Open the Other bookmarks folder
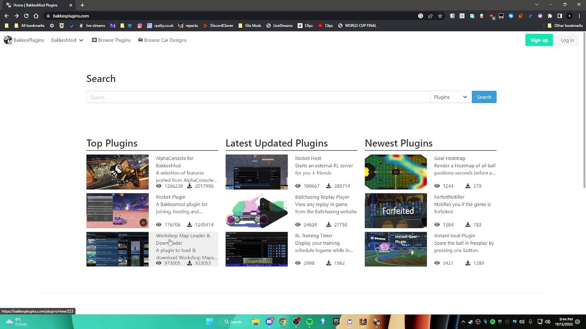This screenshot has height=329, width=586. pyautogui.click(x=565, y=26)
